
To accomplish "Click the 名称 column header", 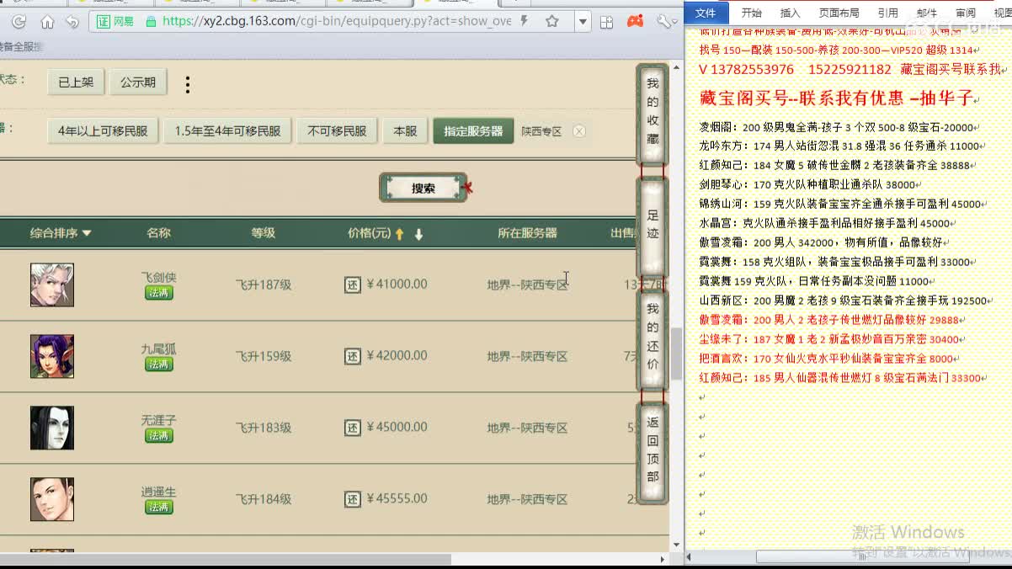I will (158, 233).
